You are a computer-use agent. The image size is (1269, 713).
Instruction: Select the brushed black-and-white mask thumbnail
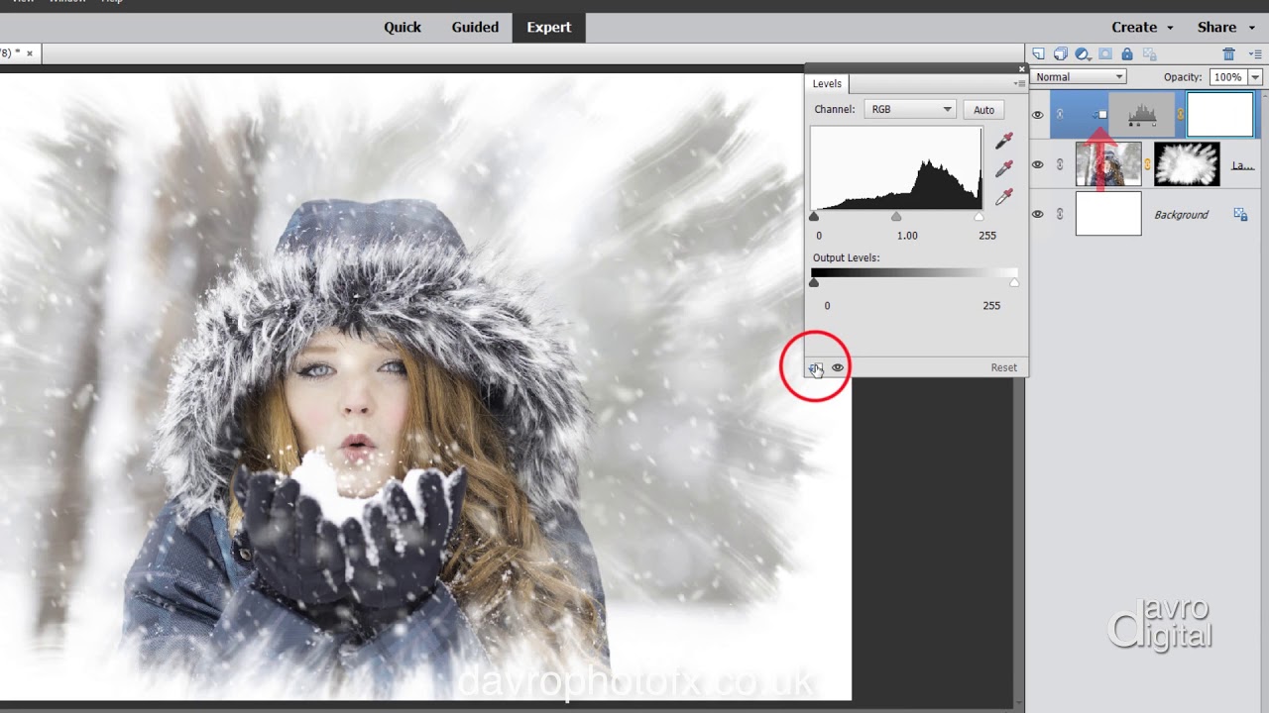tap(1187, 164)
